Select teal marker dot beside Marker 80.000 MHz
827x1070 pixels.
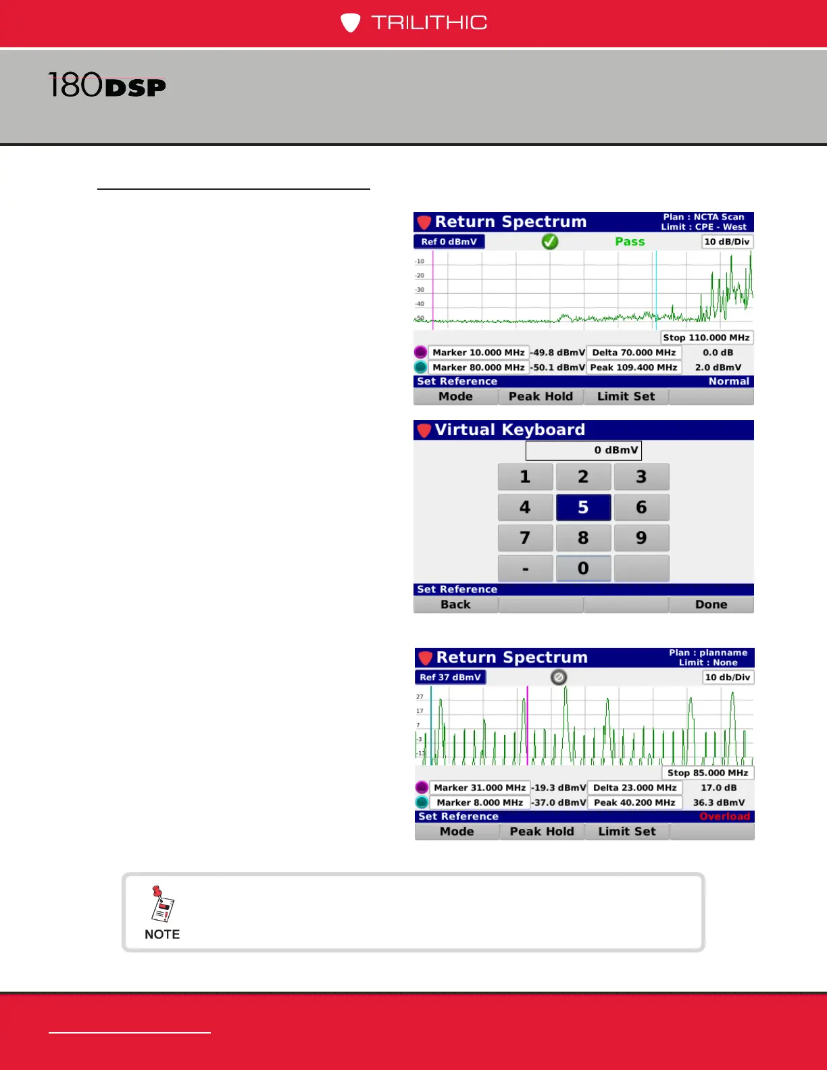pyautogui.click(x=420, y=367)
